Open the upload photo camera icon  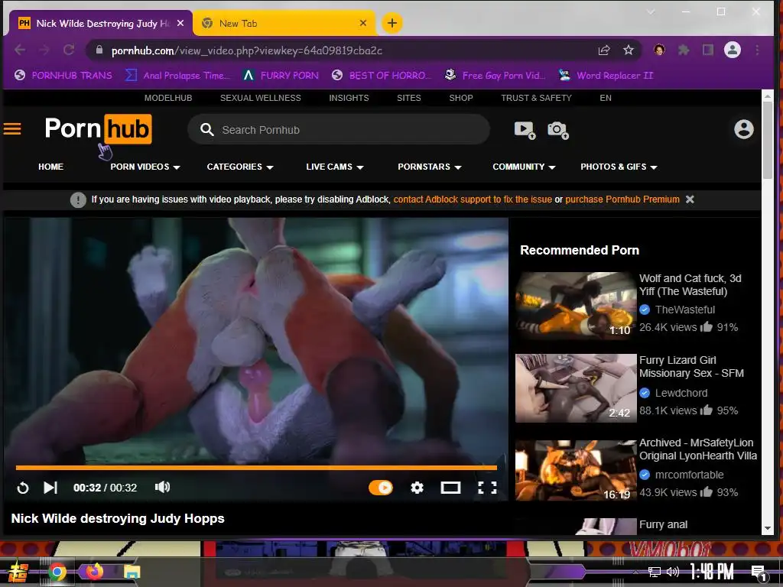[557, 130]
